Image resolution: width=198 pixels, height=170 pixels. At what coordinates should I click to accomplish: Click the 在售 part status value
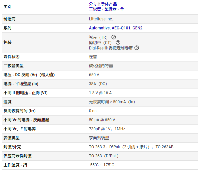(x=93, y=57)
